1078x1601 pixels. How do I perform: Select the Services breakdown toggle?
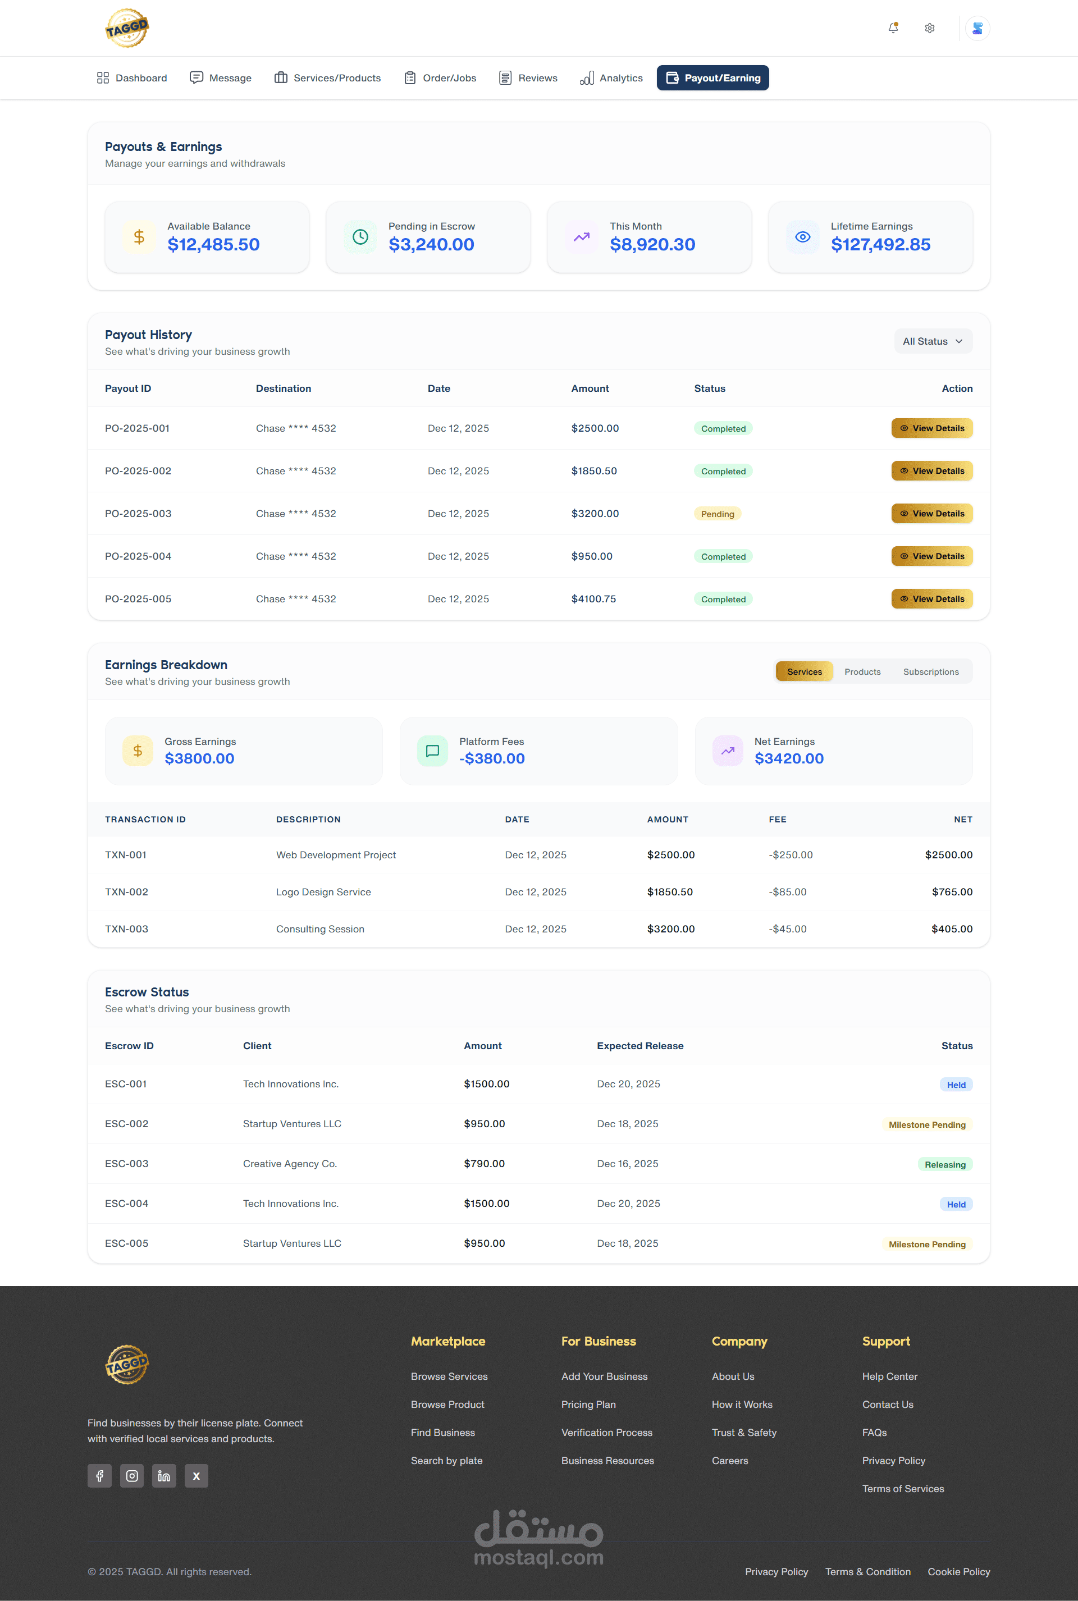(x=803, y=671)
